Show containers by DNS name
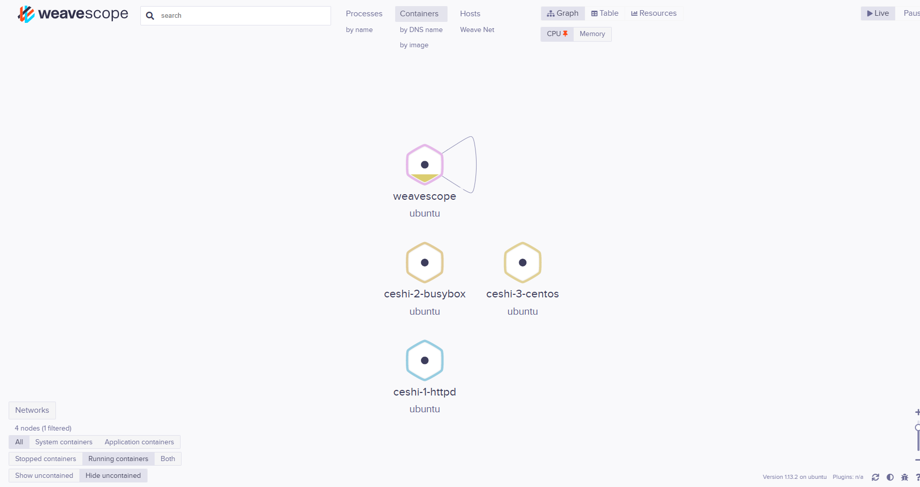Image resolution: width=920 pixels, height=487 pixels. 421,30
